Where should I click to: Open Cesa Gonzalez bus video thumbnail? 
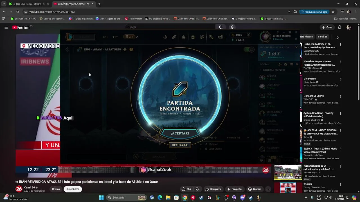[x=288, y=172]
